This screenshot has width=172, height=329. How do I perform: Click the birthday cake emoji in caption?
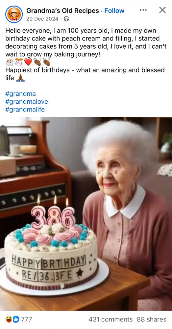pos(10,62)
